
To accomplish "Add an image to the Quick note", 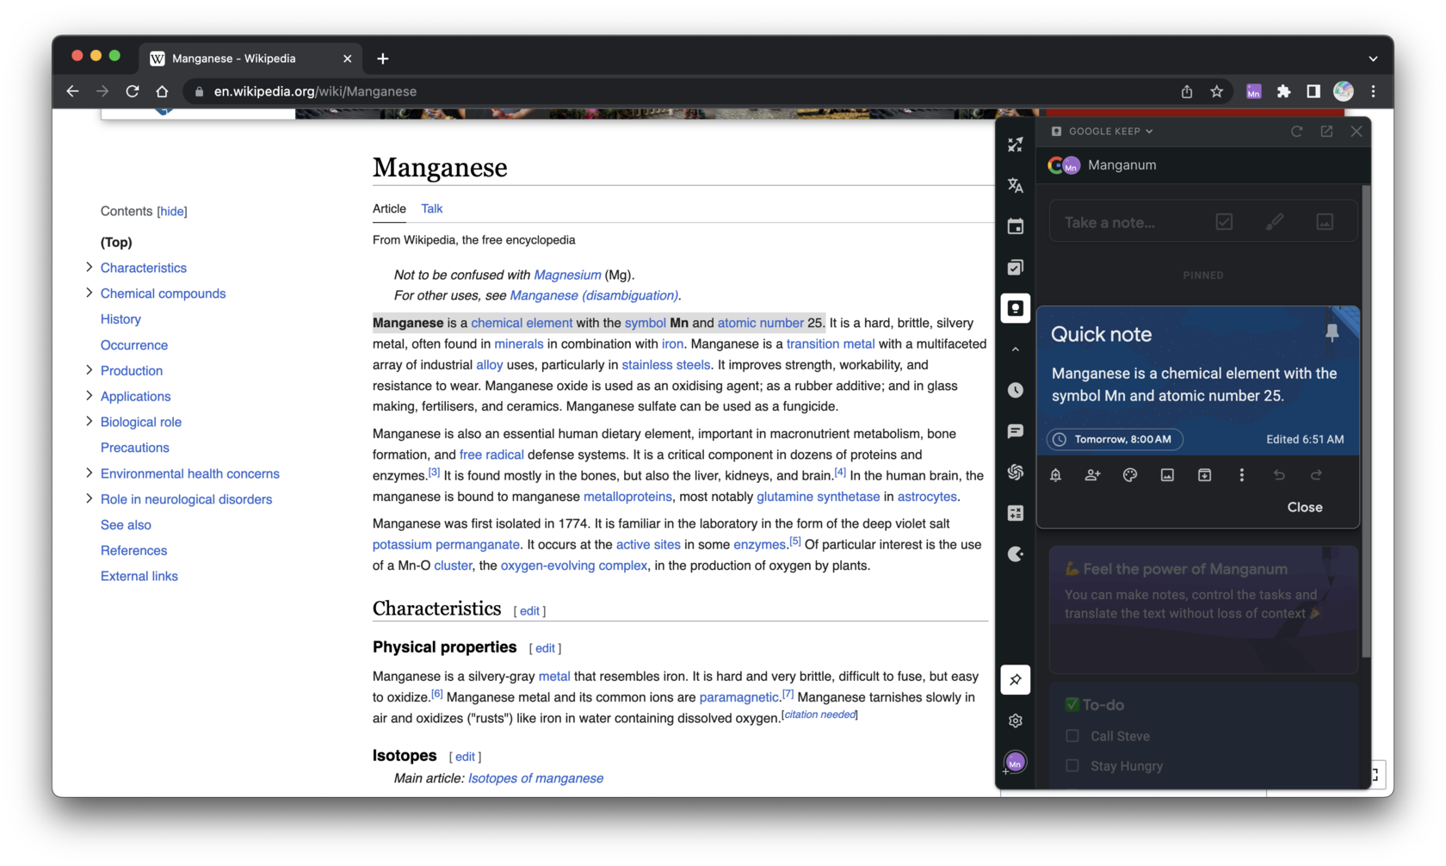I will pos(1167,474).
